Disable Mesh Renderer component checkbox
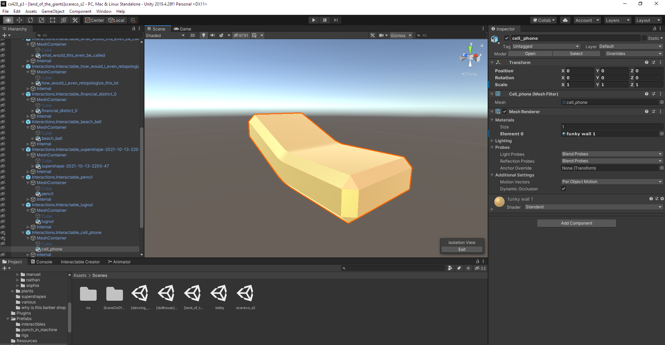 coord(505,112)
